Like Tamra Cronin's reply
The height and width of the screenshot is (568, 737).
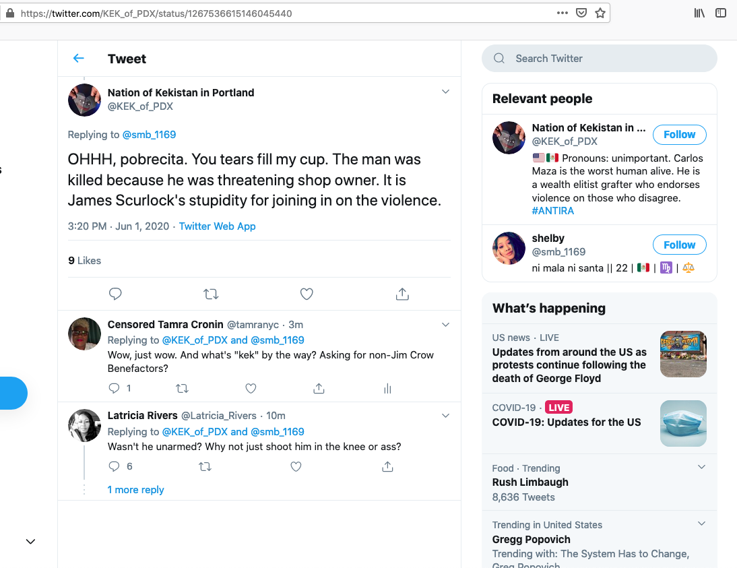pyautogui.click(x=251, y=388)
